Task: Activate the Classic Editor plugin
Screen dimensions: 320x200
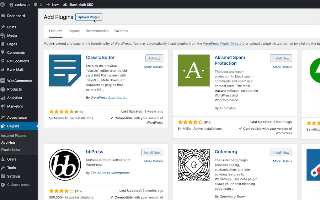Action: coord(154,58)
